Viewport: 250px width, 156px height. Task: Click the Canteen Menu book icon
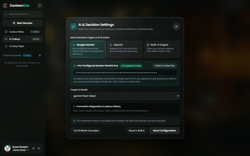tap(6, 32)
